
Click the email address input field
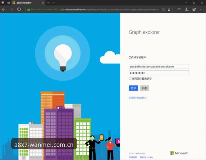[159, 67]
